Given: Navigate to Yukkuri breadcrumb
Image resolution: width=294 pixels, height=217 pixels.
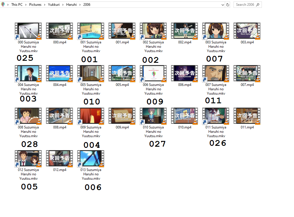Looking at the screenshot, I should click(54, 5).
